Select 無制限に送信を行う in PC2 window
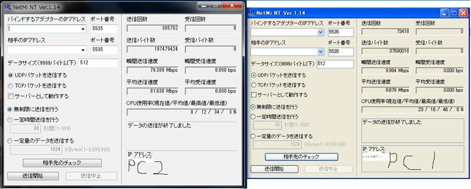The height and width of the screenshot is (189, 471). (33, 109)
